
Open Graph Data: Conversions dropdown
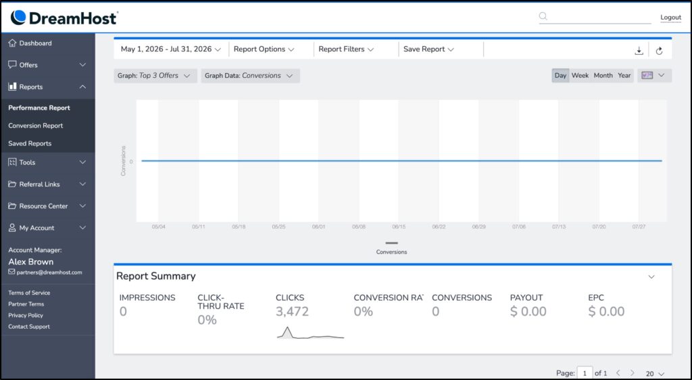click(x=250, y=76)
